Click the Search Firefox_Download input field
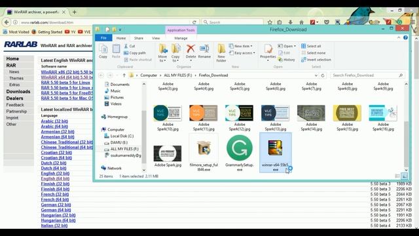The height and width of the screenshot is (236, 419). (x=367, y=75)
